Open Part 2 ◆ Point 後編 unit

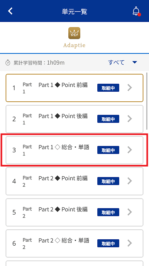click(75, 212)
